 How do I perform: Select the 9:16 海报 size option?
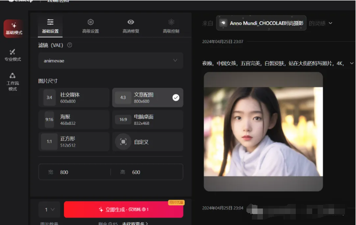click(x=74, y=120)
